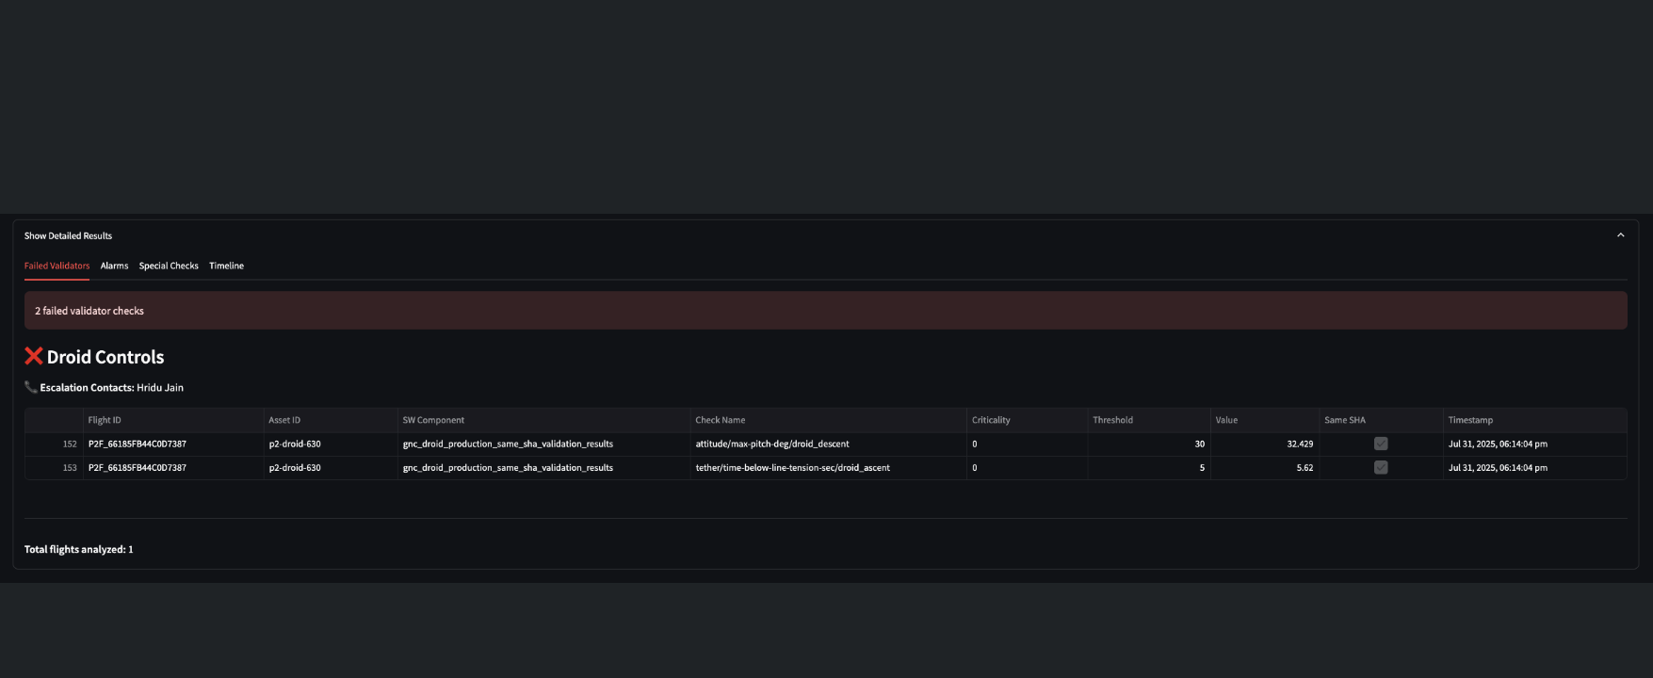Click the timestamp cell in row 152
The height and width of the screenshot is (678, 1653).
coord(1534,444)
